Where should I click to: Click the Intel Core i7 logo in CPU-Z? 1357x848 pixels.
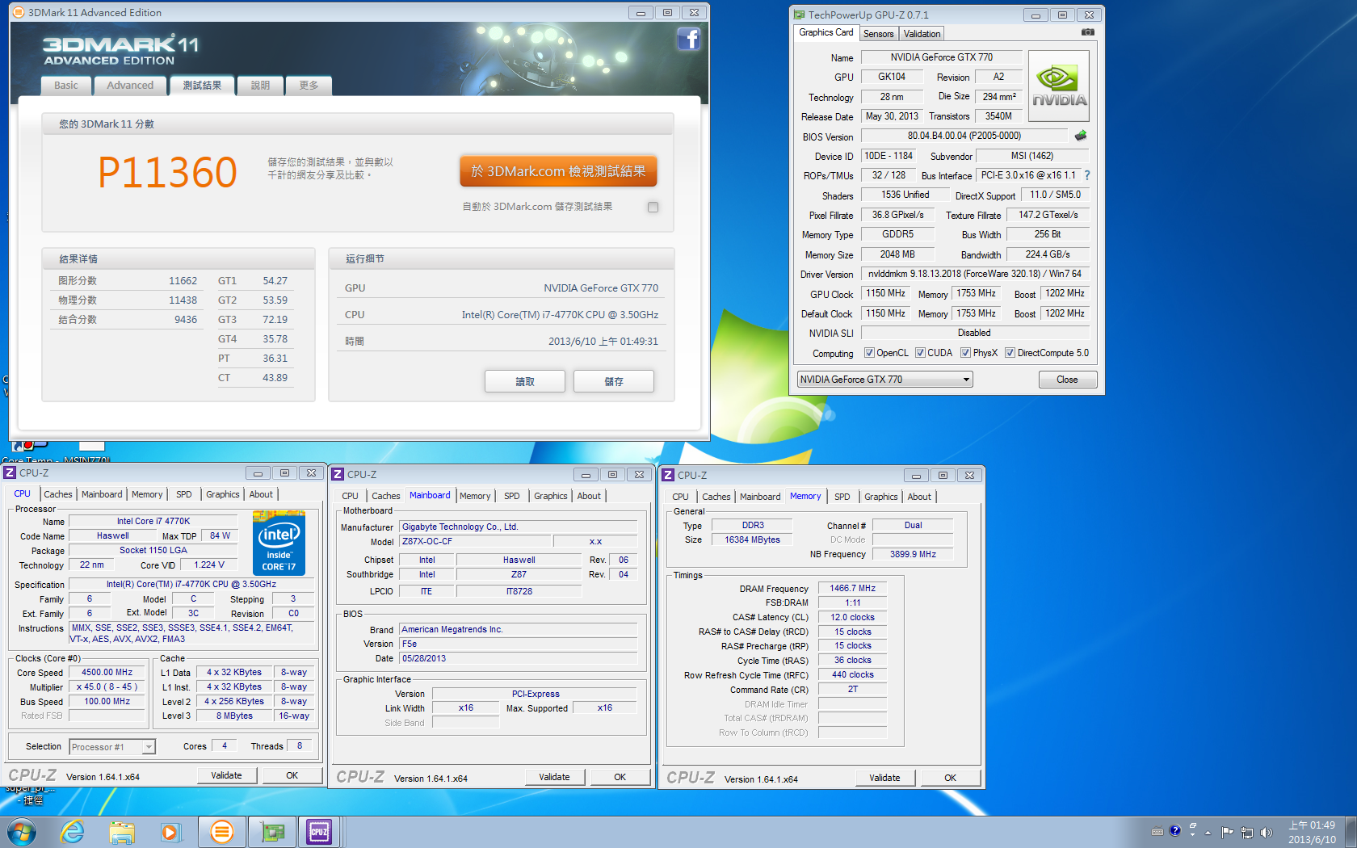(x=279, y=543)
